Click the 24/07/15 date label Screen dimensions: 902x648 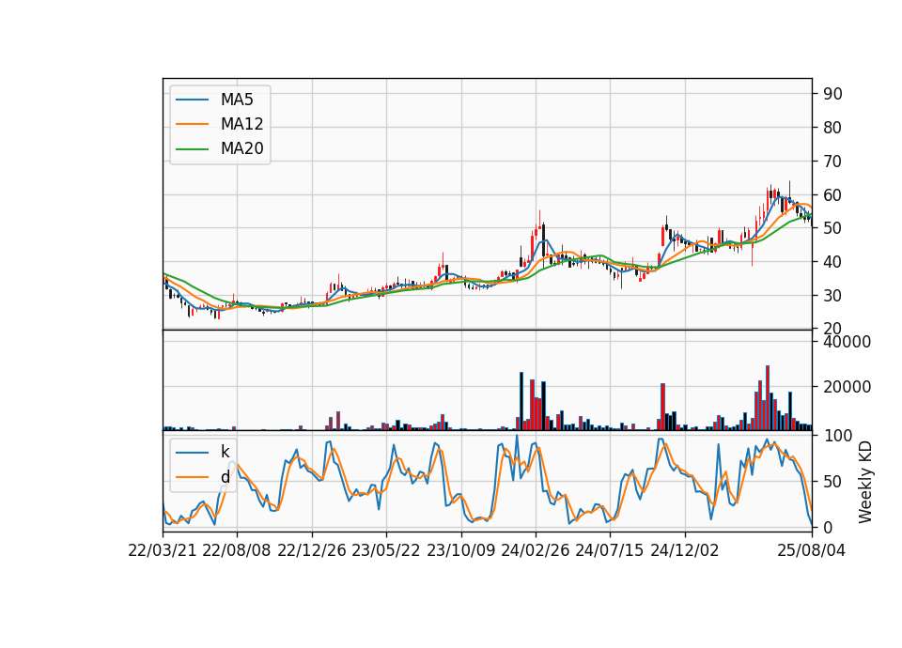610,550
